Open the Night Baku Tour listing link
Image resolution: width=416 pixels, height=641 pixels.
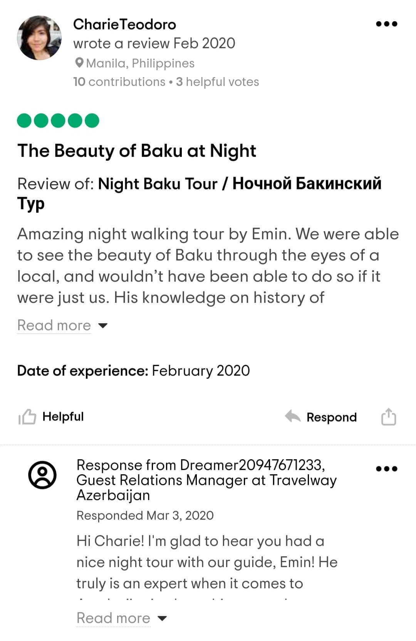click(239, 184)
